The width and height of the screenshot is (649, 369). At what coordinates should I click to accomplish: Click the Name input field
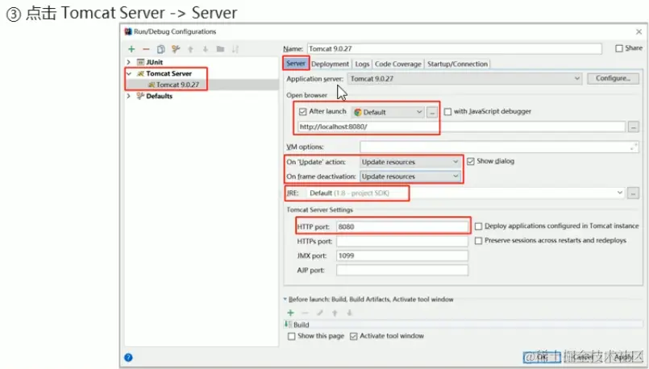coord(454,49)
